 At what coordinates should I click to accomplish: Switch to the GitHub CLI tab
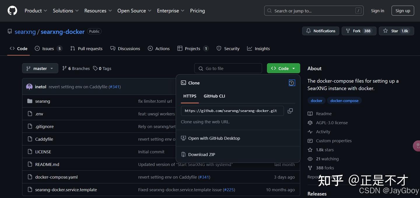pyautogui.click(x=214, y=96)
